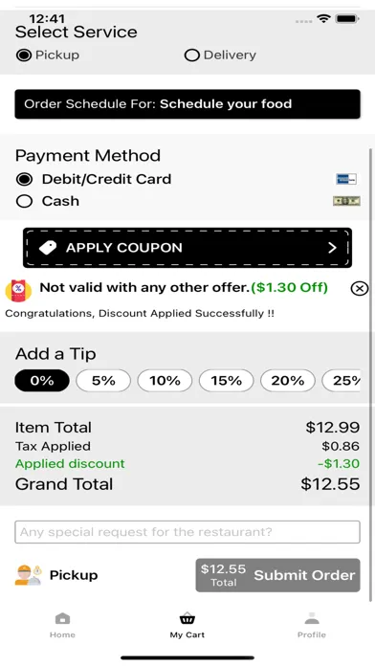Select the Pickup service option
The image size is (375, 666).
click(48, 55)
